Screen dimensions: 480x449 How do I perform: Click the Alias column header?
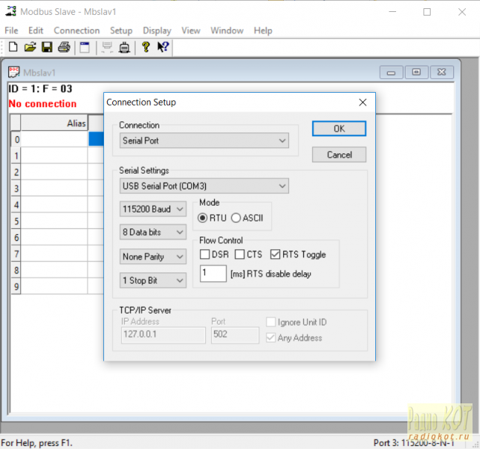click(54, 123)
